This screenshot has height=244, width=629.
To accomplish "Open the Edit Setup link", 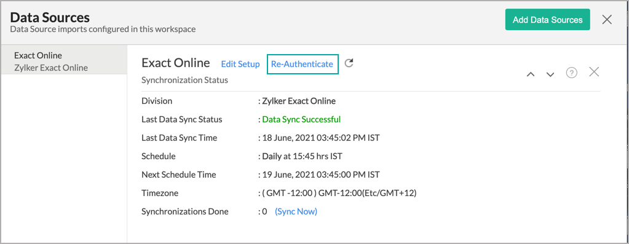I will pos(240,64).
